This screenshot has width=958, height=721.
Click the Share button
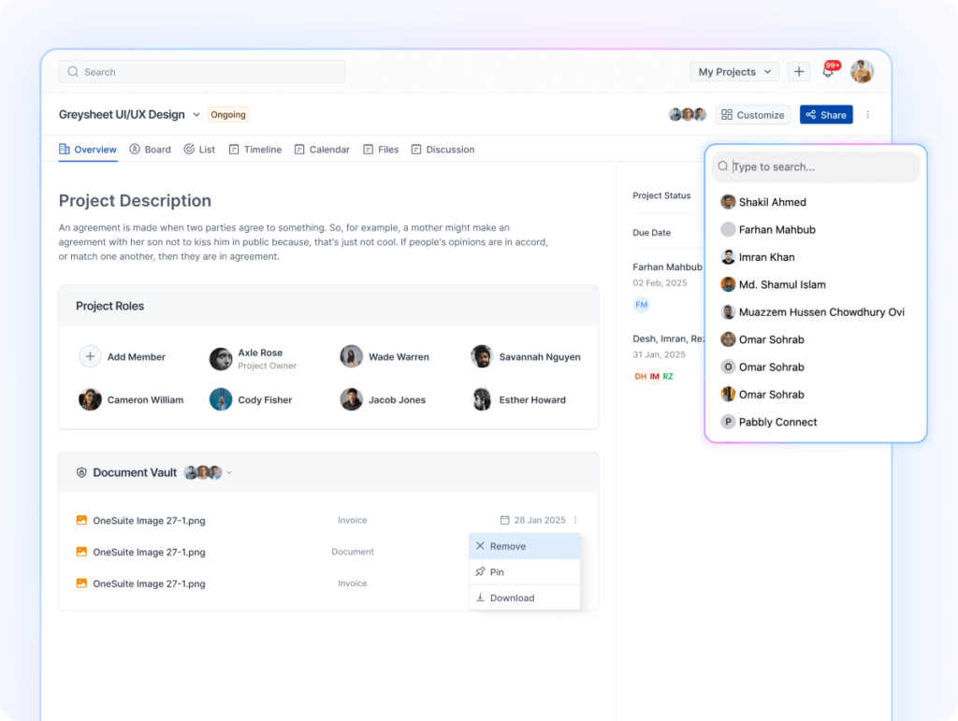pyautogui.click(x=826, y=115)
